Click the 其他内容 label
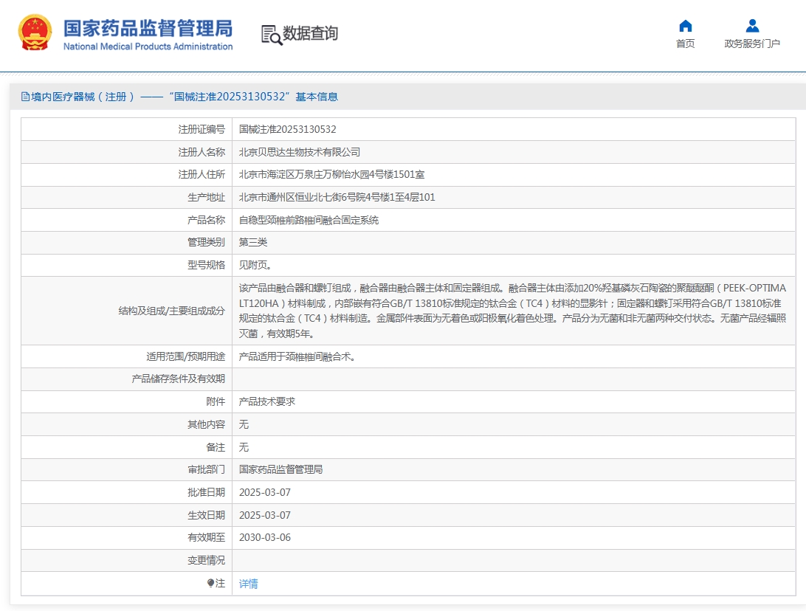Image resolution: width=806 pixels, height=611 pixels. click(x=206, y=424)
